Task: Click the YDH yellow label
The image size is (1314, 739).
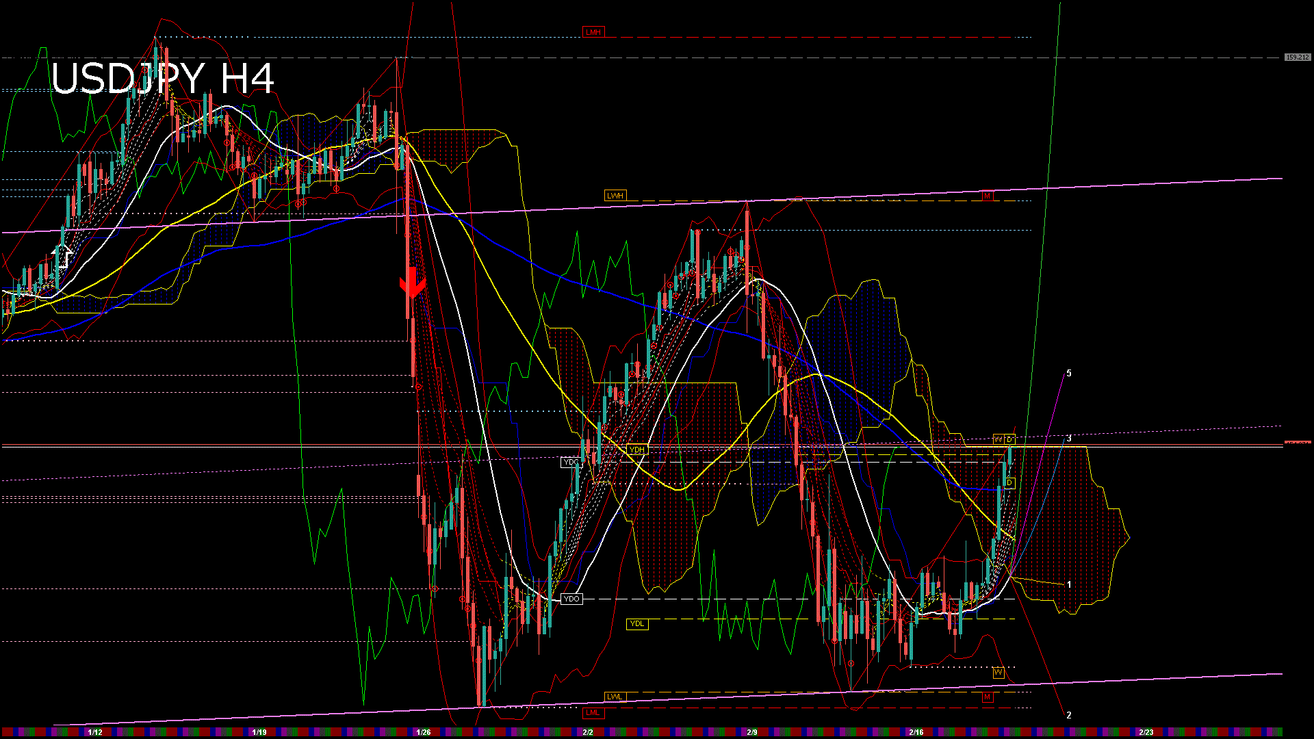Action: pyautogui.click(x=636, y=450)
